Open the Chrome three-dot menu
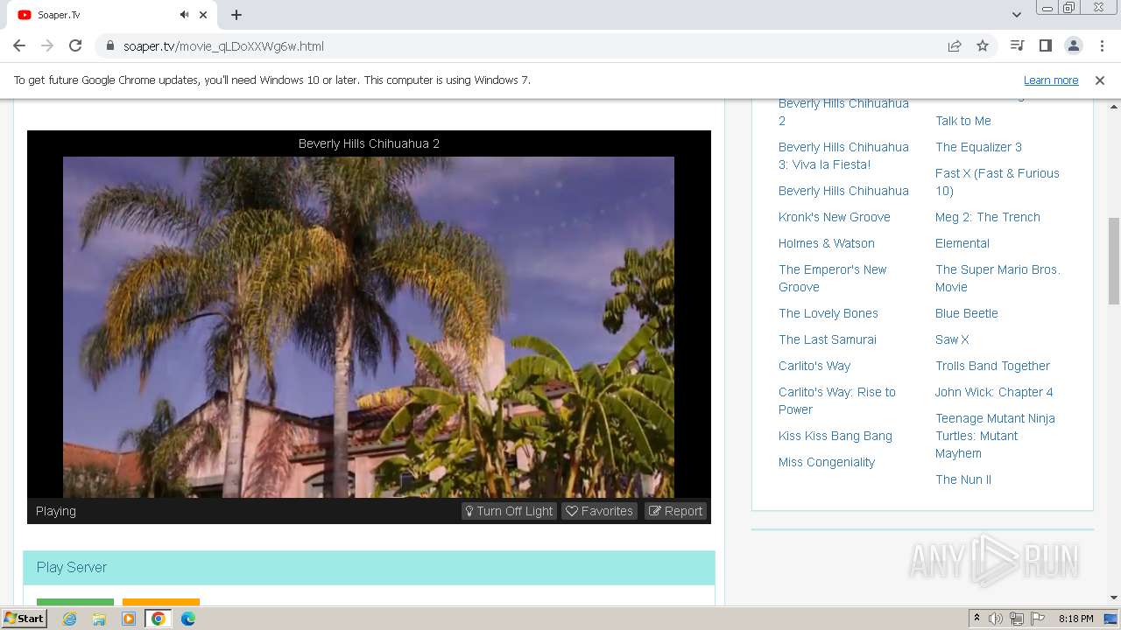1121x630 pixels. coord(1101,46)
